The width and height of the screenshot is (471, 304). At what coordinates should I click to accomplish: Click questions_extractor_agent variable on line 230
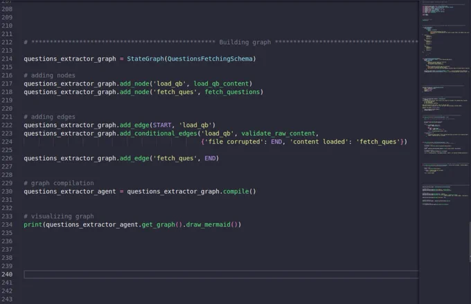coord(70,191)
